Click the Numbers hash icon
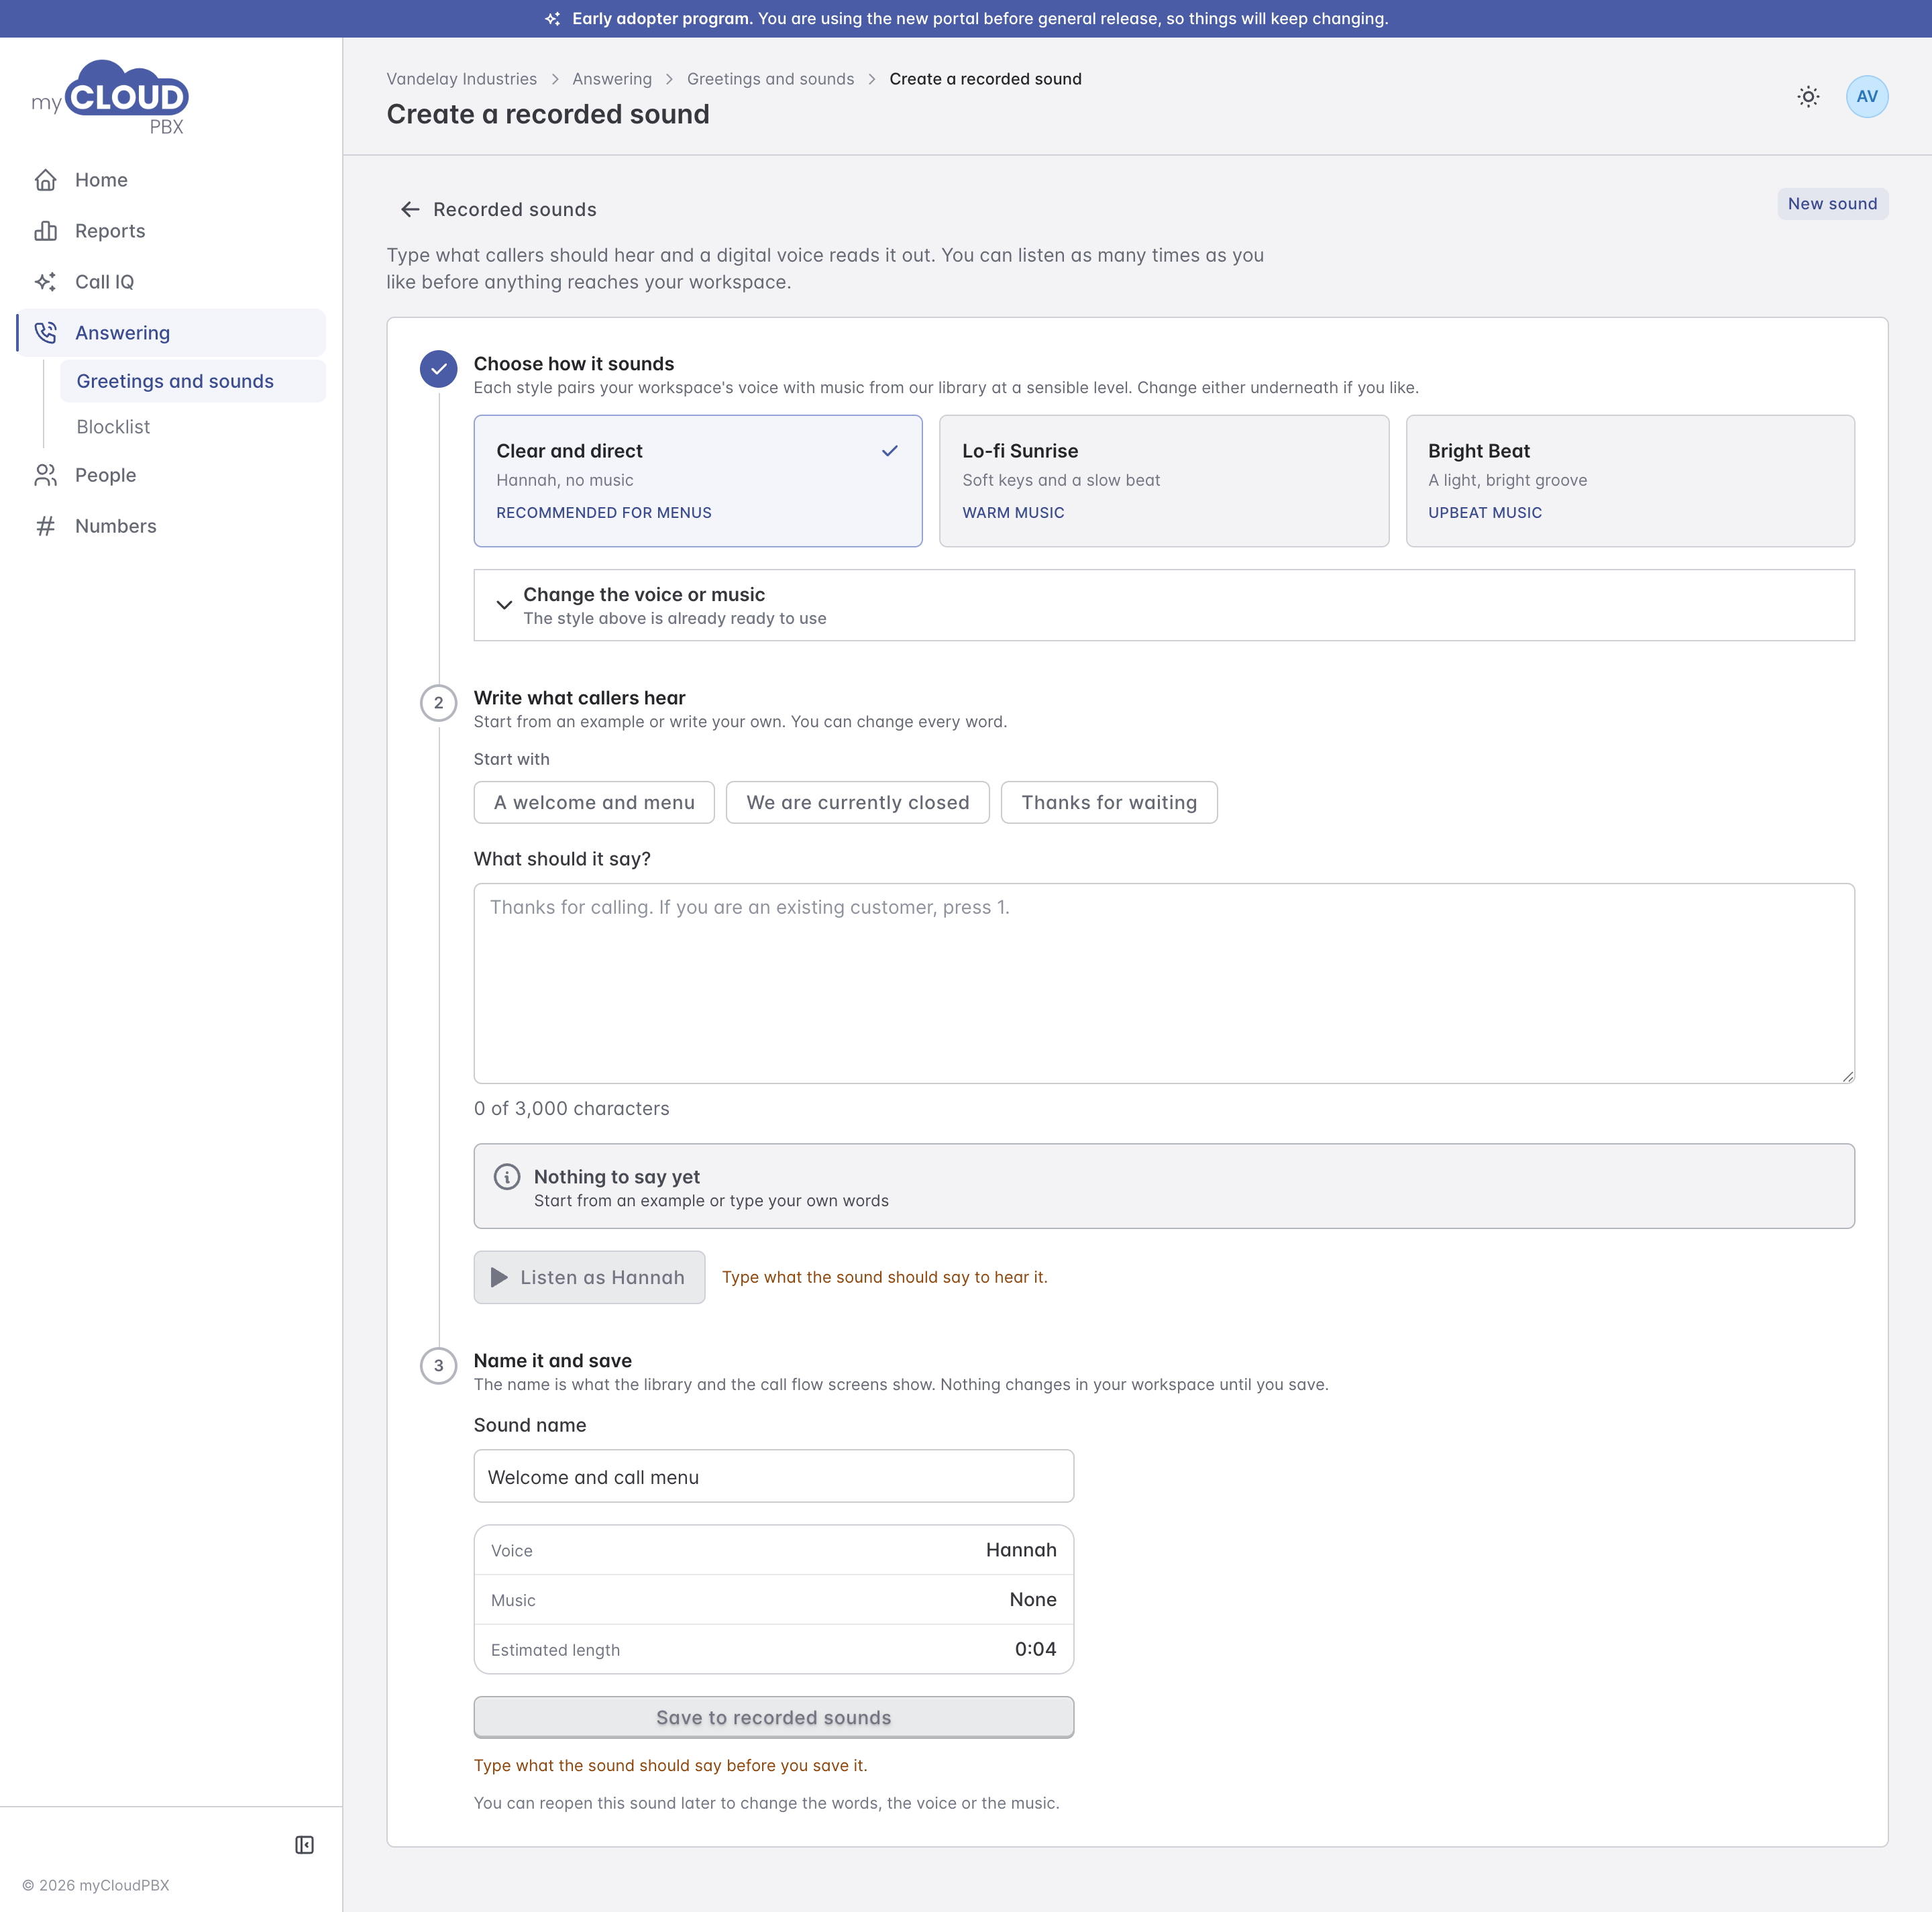 (x=46, y=526)
